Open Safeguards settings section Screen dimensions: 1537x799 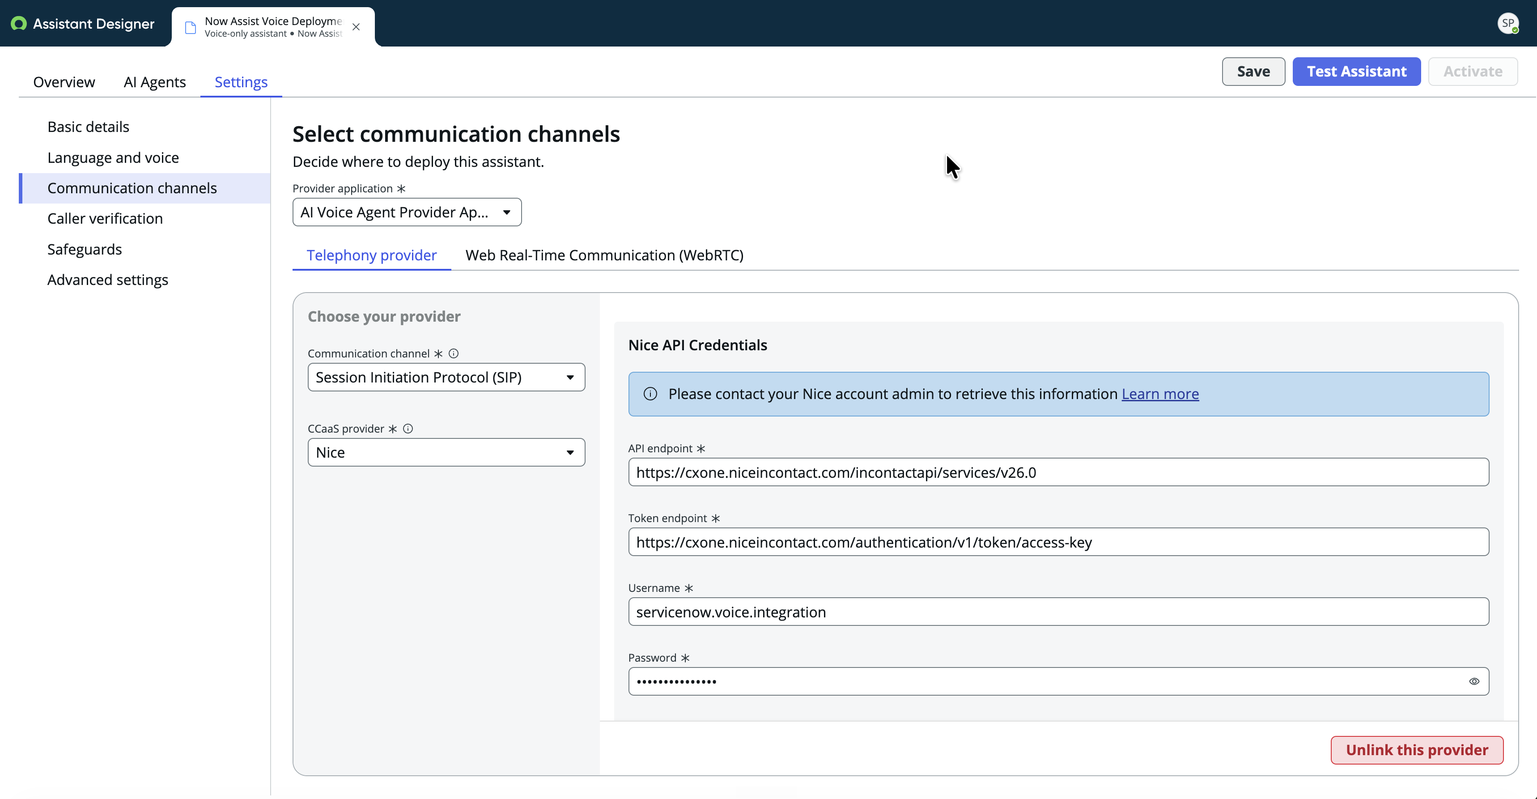pos(85,250)
